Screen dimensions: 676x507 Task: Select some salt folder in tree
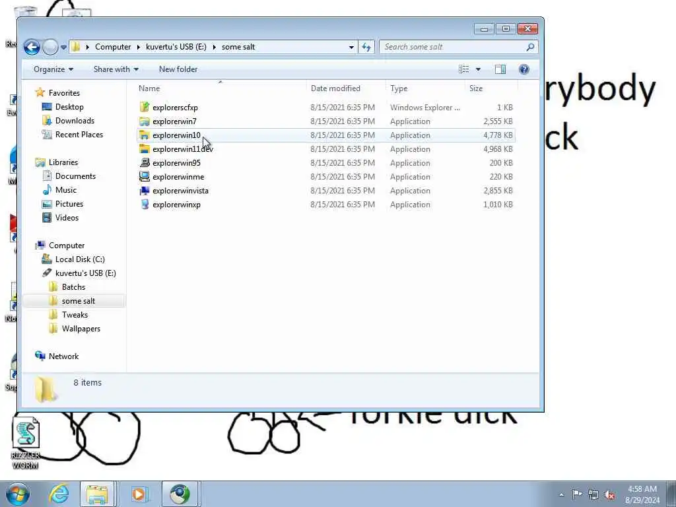click(x=78, y=301)
